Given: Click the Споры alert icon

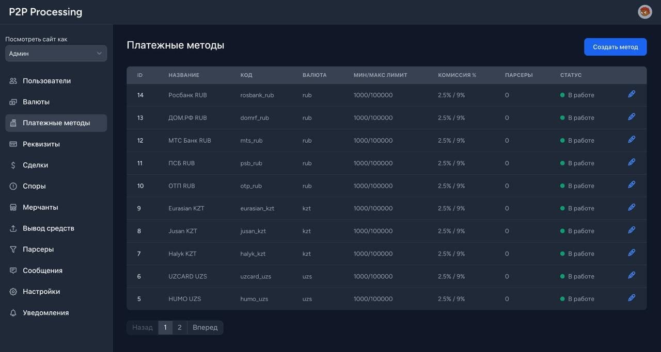Looking at the screenshot, I should 13,186.
